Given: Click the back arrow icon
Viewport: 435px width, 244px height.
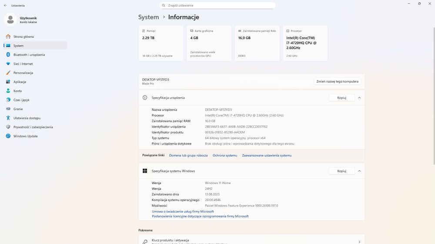Looking at the screenshot, I should pos(5,6).
